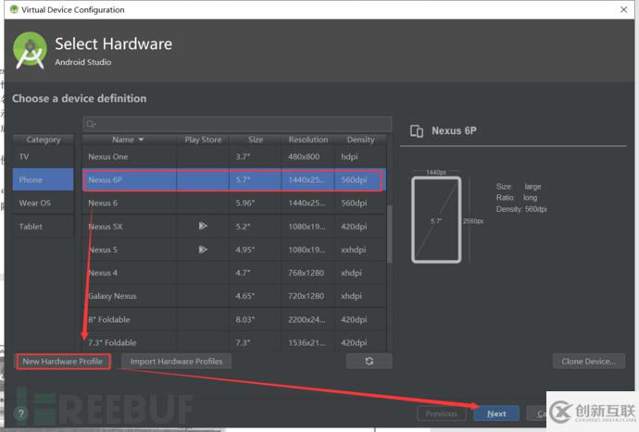Select the 7.3" Foldable device row
Viewport: 639px width, 432px height.
[x=234, y=342]
